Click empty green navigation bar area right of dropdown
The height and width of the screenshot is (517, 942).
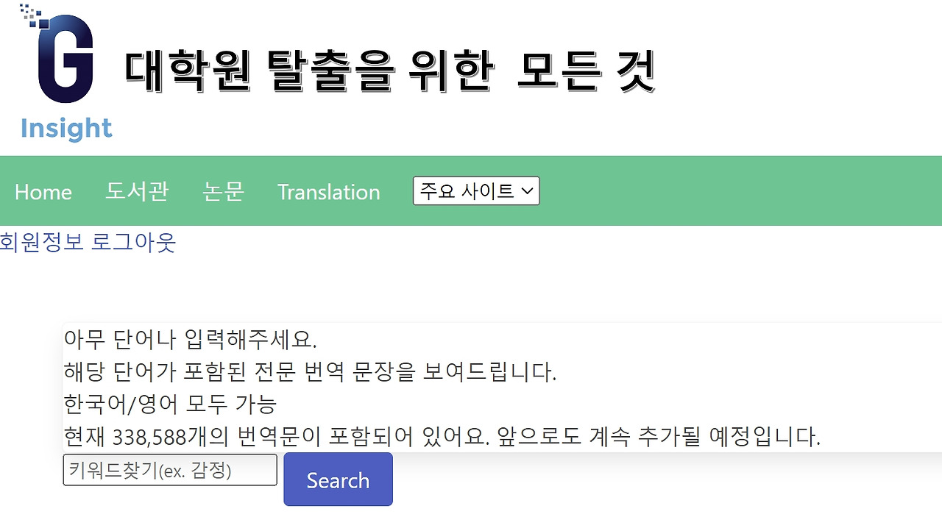tap(736, 191)
